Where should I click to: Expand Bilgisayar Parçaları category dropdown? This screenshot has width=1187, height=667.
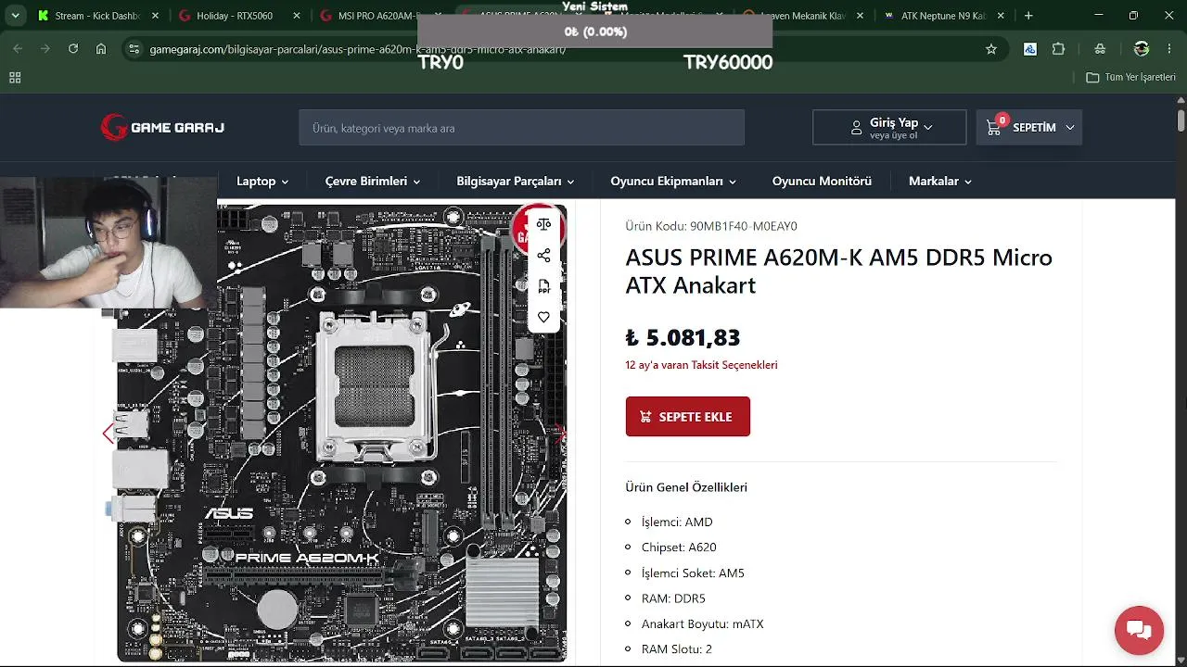pyautogui.click(x=515, y=182)
